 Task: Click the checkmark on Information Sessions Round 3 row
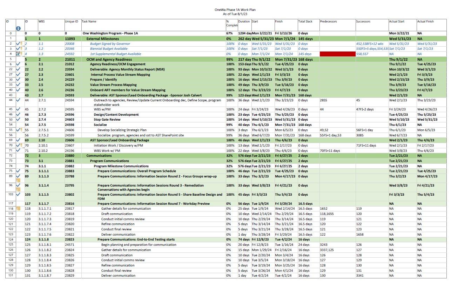(x=18, y=185)
